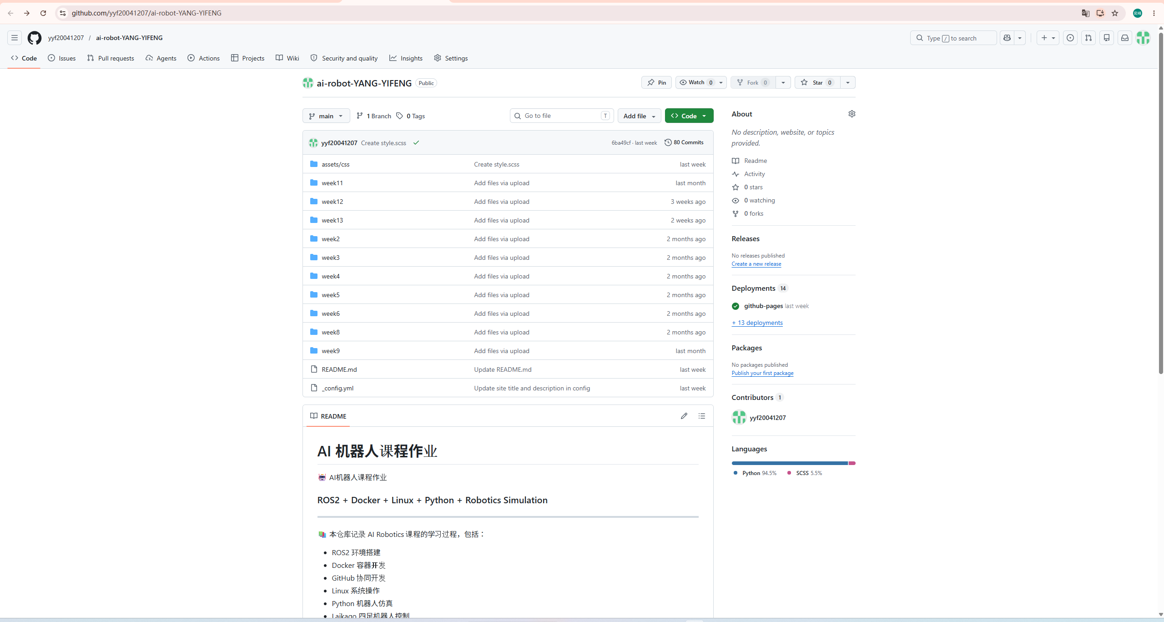Screen dimensions: 1164x622
Task: Open the 80 Commits history link
Action: (x=684, y=142)
